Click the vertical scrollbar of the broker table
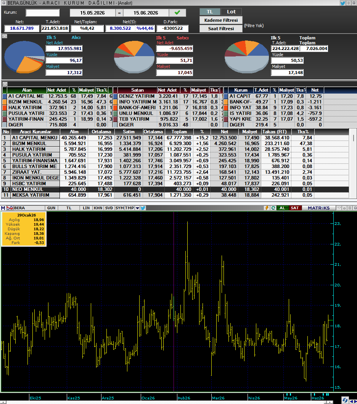The image size is (357, 404). 353,163
